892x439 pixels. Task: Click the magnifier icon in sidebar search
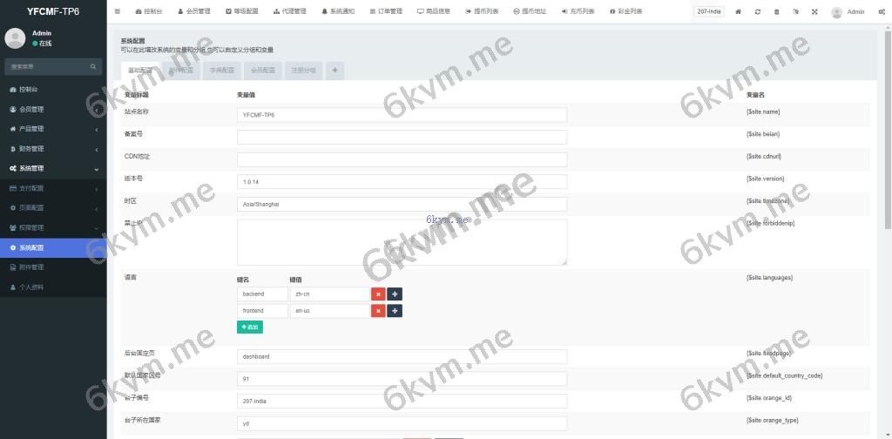pyautogui.click(x=93, y=66)
